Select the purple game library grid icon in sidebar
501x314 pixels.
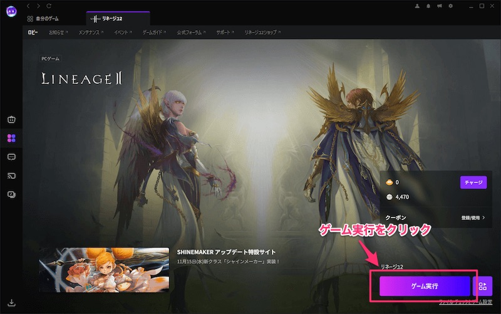pyautogui.click(x=11, y=138)
